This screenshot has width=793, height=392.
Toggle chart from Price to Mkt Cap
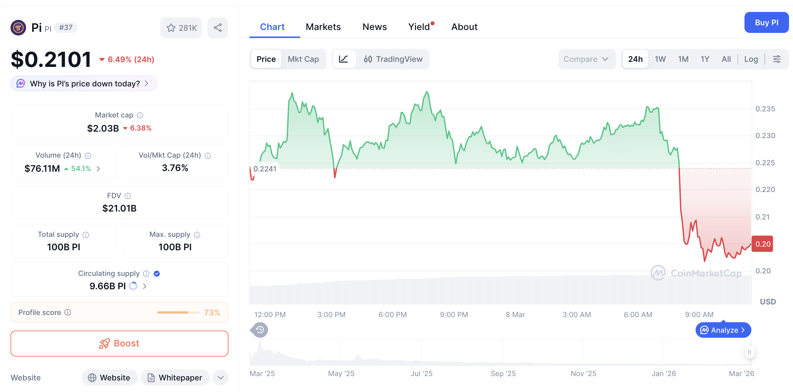click(x=303, y=59)
